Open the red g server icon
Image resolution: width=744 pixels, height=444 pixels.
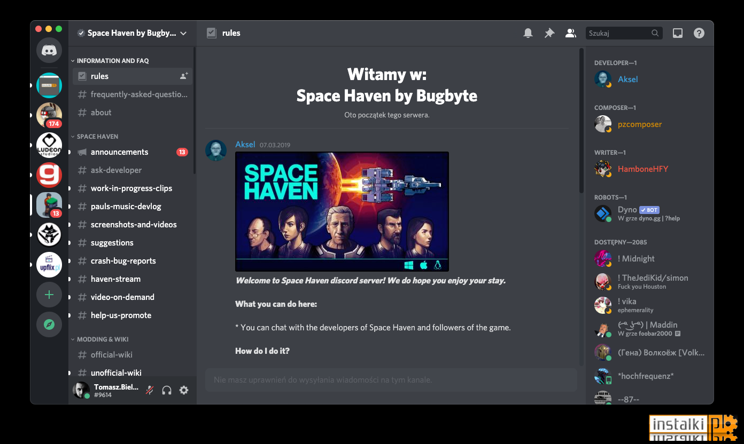tap(49, 175)
